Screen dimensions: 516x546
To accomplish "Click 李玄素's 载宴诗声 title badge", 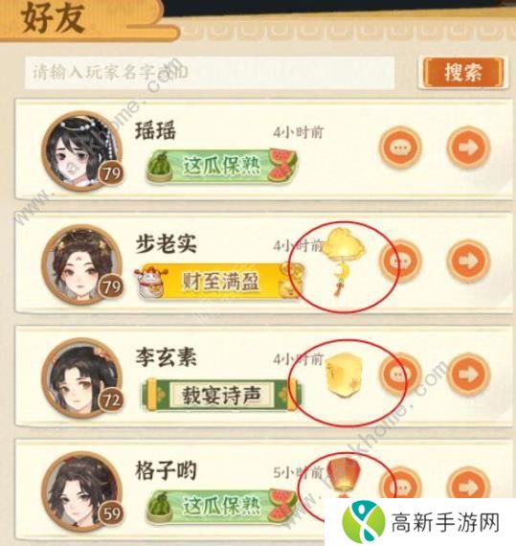I will 222,396.
